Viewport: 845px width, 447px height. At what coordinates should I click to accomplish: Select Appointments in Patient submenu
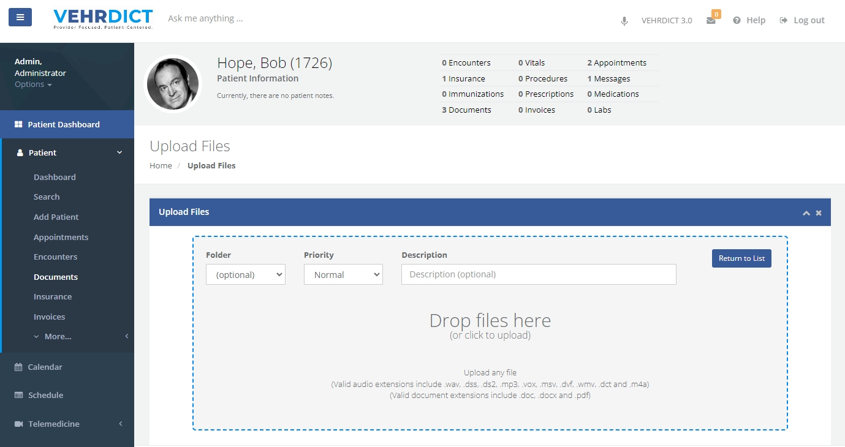click(x=61, y=237)
